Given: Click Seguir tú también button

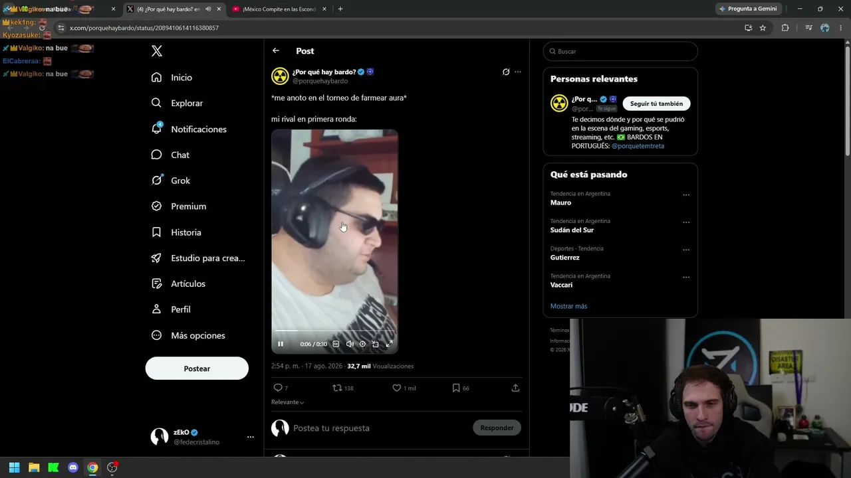Looking at the screenshot, I should coord(656,104).
